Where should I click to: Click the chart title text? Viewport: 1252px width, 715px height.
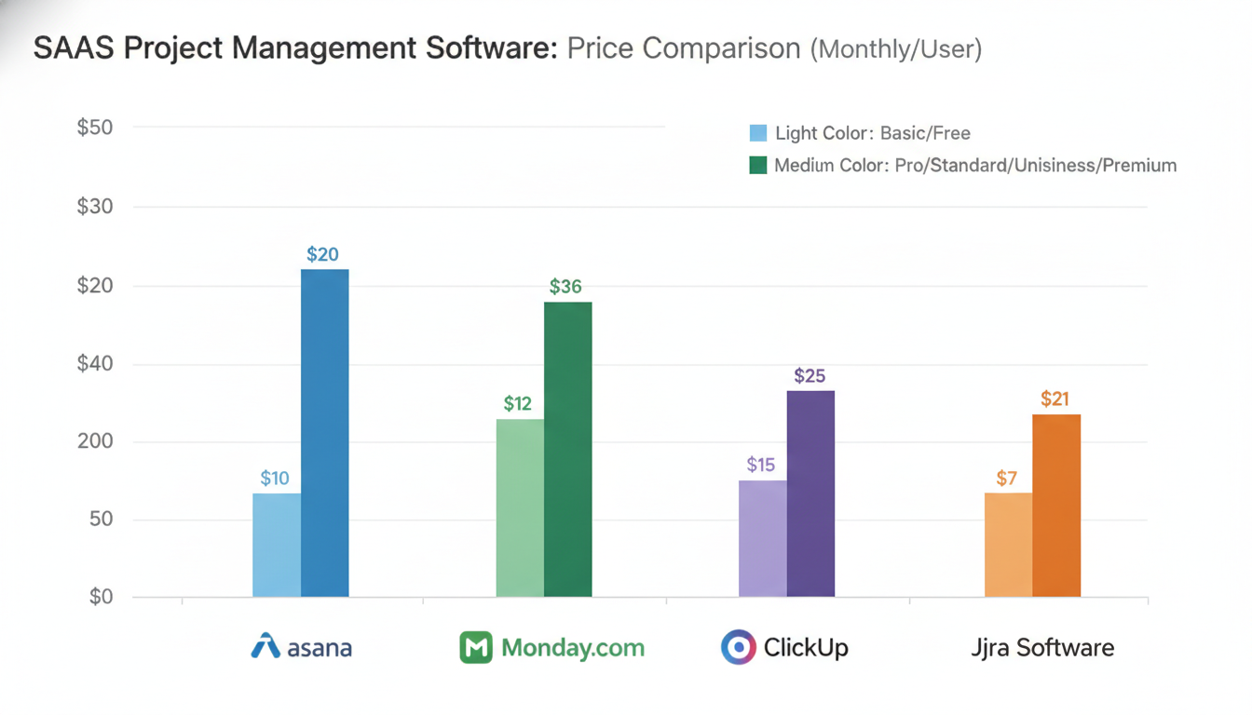(x=508, y=48)
